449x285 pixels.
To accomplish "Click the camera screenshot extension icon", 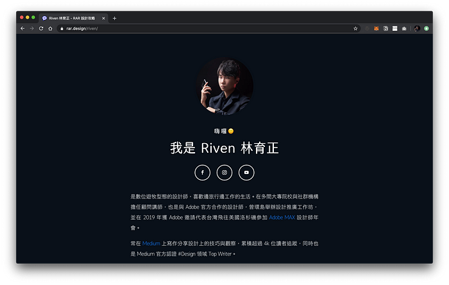I will click(404, 28).
